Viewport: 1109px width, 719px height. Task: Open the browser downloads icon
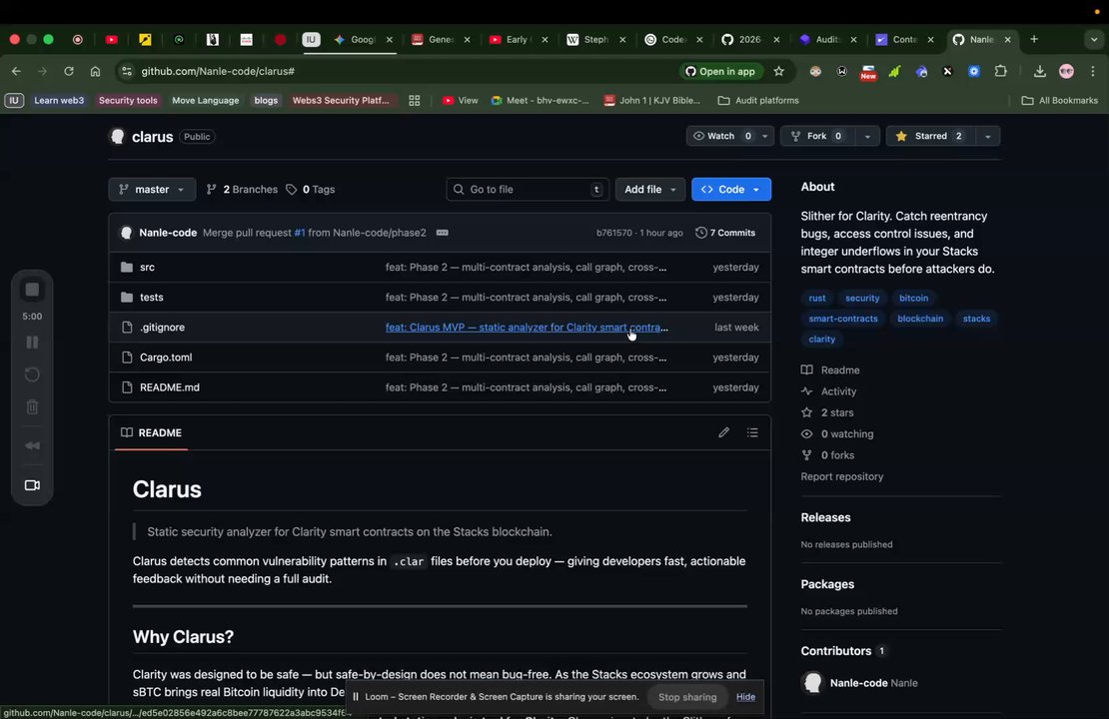[x=1039, y=72]
